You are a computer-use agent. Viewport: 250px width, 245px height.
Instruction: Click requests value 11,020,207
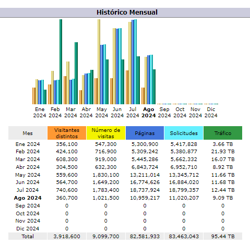coord(184,198)
